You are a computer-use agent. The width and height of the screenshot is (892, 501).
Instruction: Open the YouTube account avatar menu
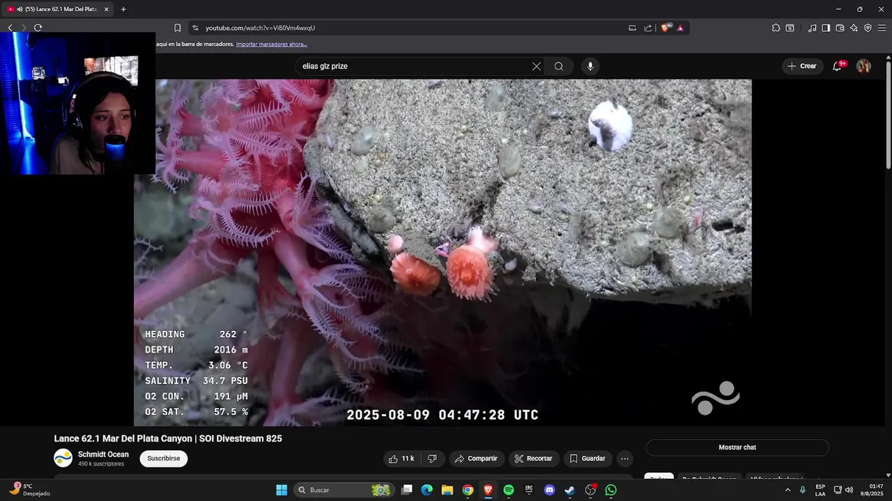863,66
